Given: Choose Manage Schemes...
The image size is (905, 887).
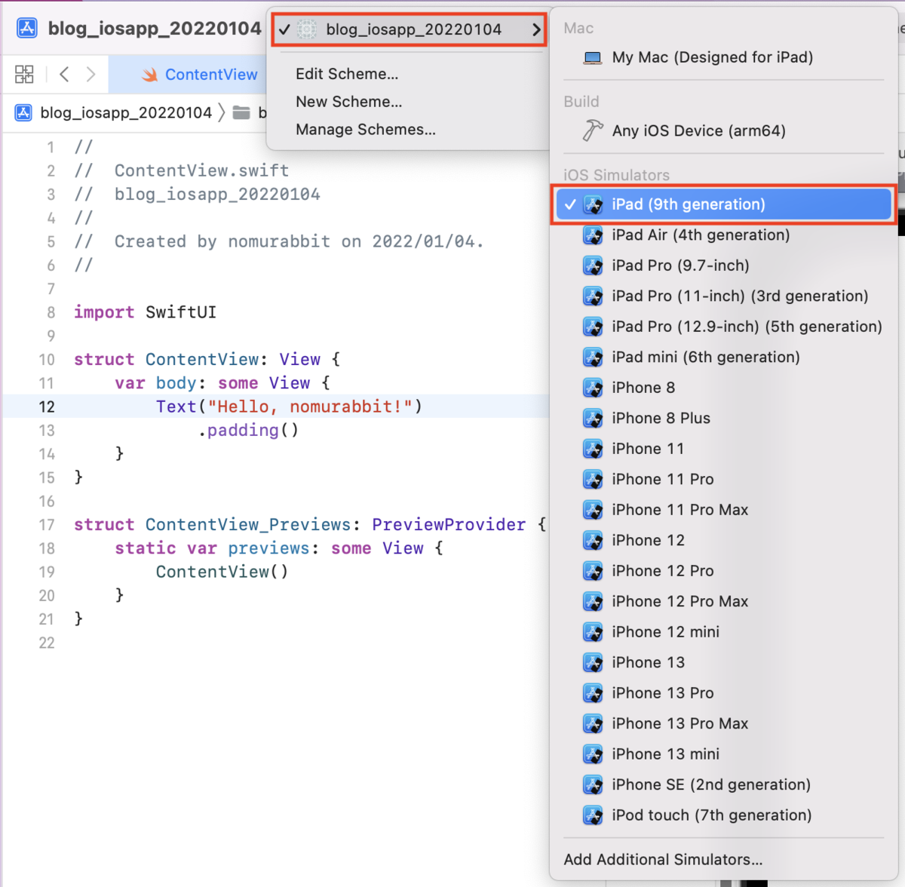Looking at the screenshot, I should pyautogui.click(x=366, y=130).
